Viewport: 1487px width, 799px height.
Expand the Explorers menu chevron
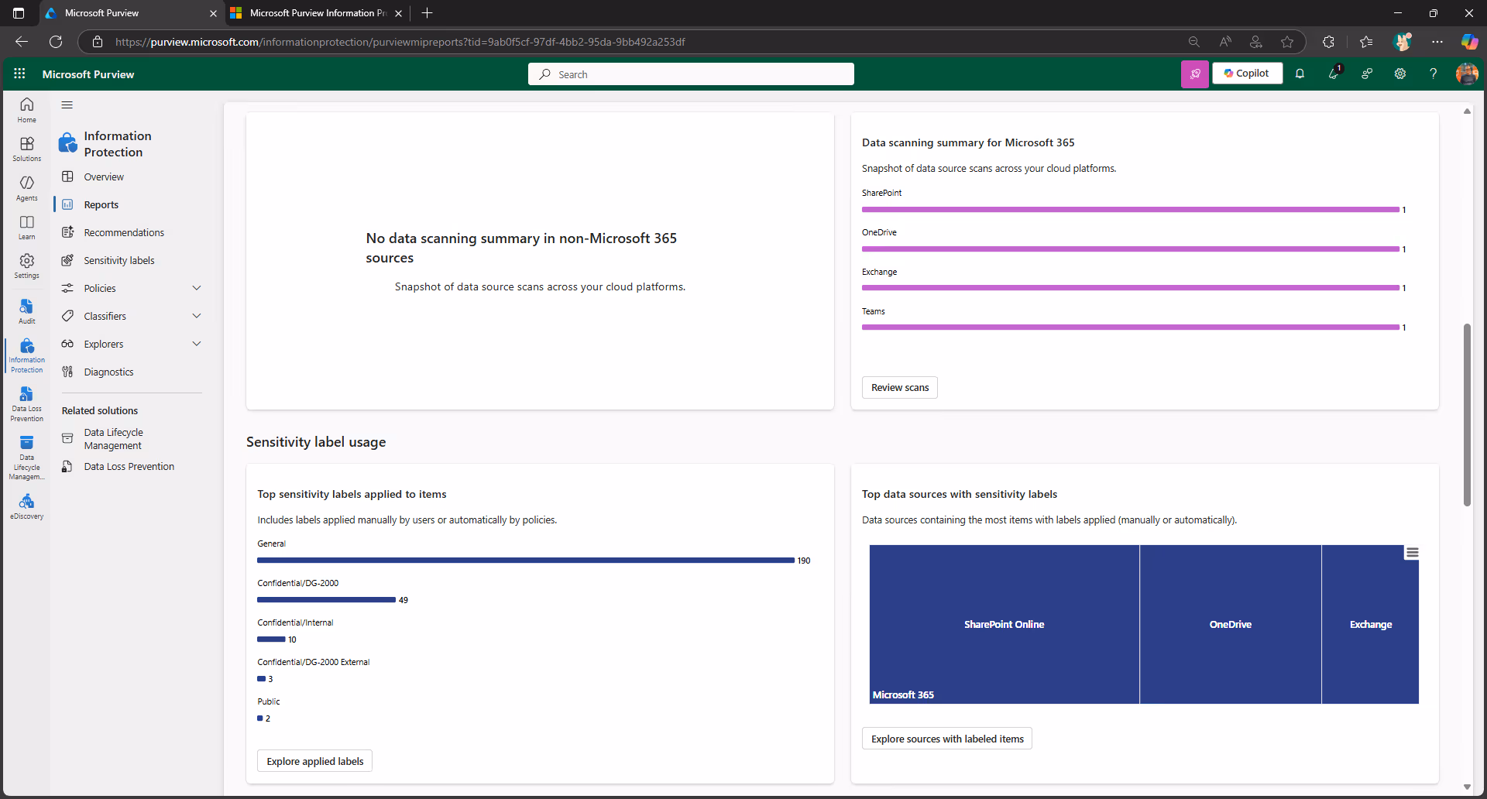click(x=197, y=344)
